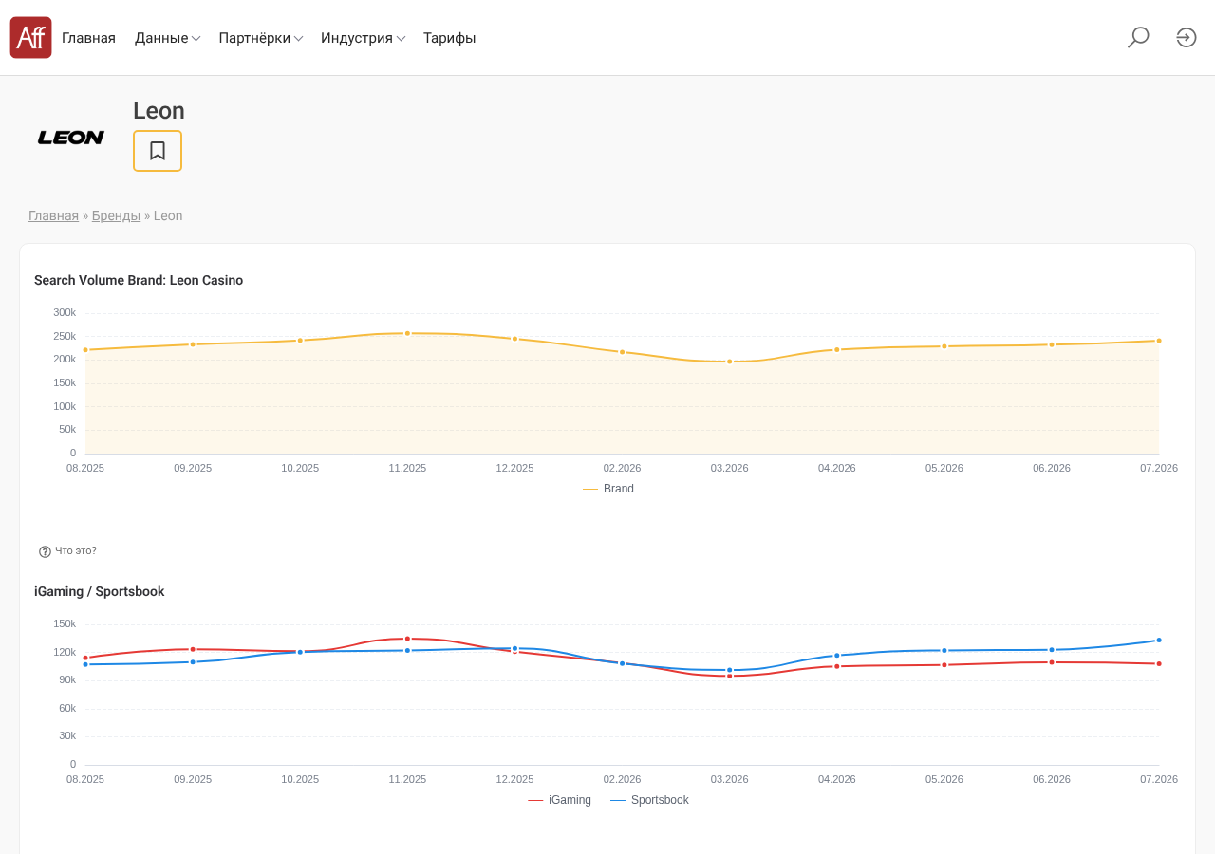Click the red series point at 06.2026
Screen dimensions: 1215x854
click(1052, 662)
